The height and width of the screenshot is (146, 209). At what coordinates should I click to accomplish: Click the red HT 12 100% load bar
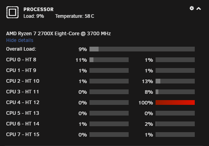tap(175, 102)
